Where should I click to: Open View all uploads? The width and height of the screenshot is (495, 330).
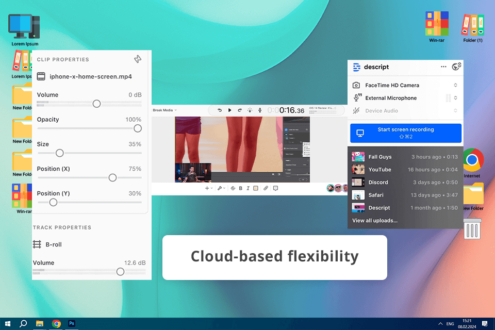click(x=375, y=220)
